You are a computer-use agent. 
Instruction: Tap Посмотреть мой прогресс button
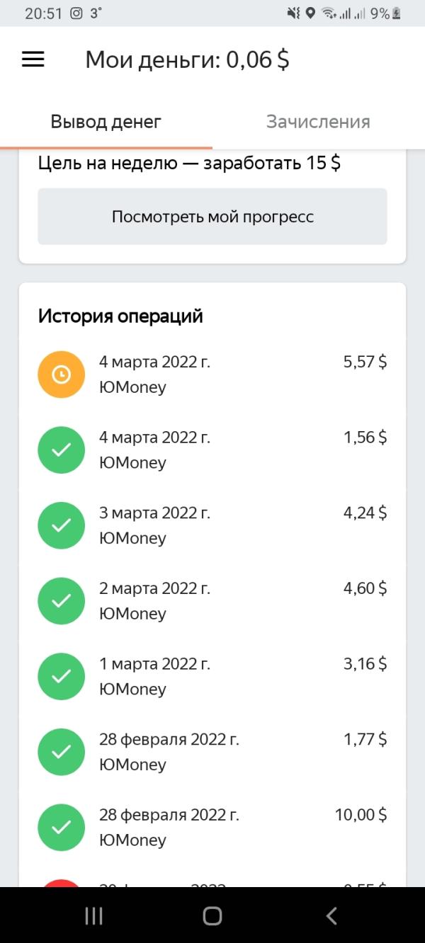pyautogui.click(x=212, y=217)
